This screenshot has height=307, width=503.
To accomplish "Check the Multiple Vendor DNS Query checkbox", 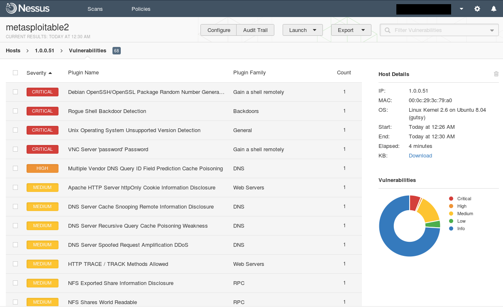I will (x=15, y=168).
